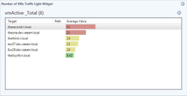Click the empty column header after Average Value
Image resolution: width=187 pixels, height=96 pixels.
click(x=172, y=21)
